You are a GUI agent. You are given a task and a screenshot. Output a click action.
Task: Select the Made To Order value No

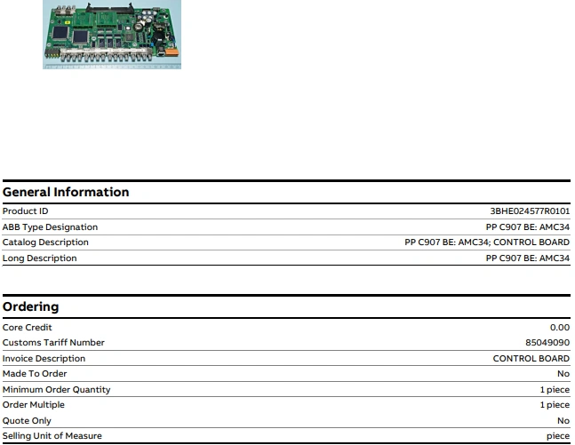click(x=563, y=374)
